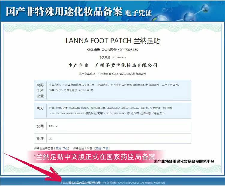
Task: Click 预览 link for 产品包装立体图
Action: [99, 148]
